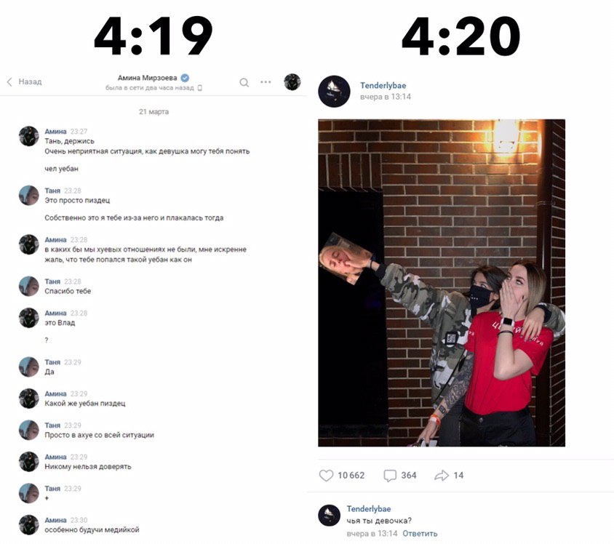Click Амина's avatar at first message
Screen dimensions: 614x544
pyautogui.click(x=29, y=136)
